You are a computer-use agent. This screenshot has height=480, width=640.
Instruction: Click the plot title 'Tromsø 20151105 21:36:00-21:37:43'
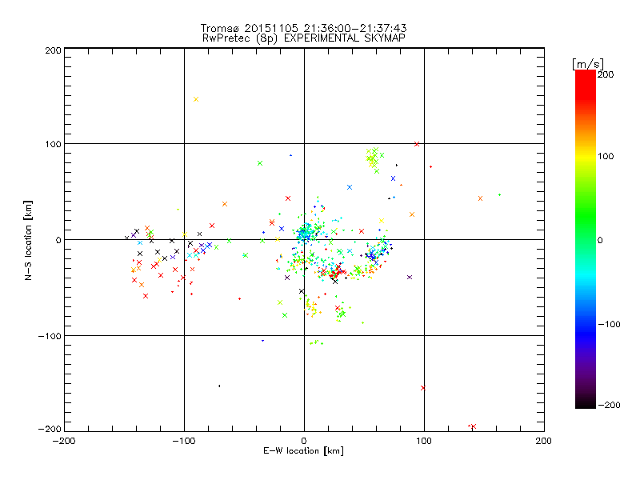click(x=303, y=28)
